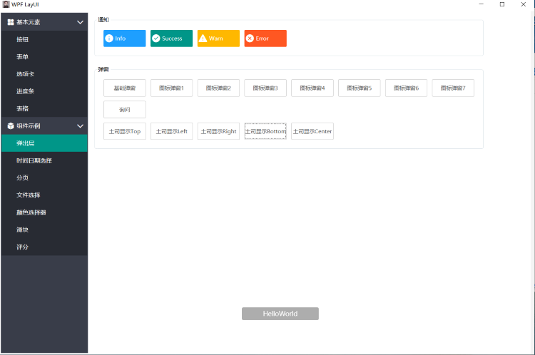Select the 滑块 sidebar item
This screenshot has width=535, height=355.
[44, 230]
